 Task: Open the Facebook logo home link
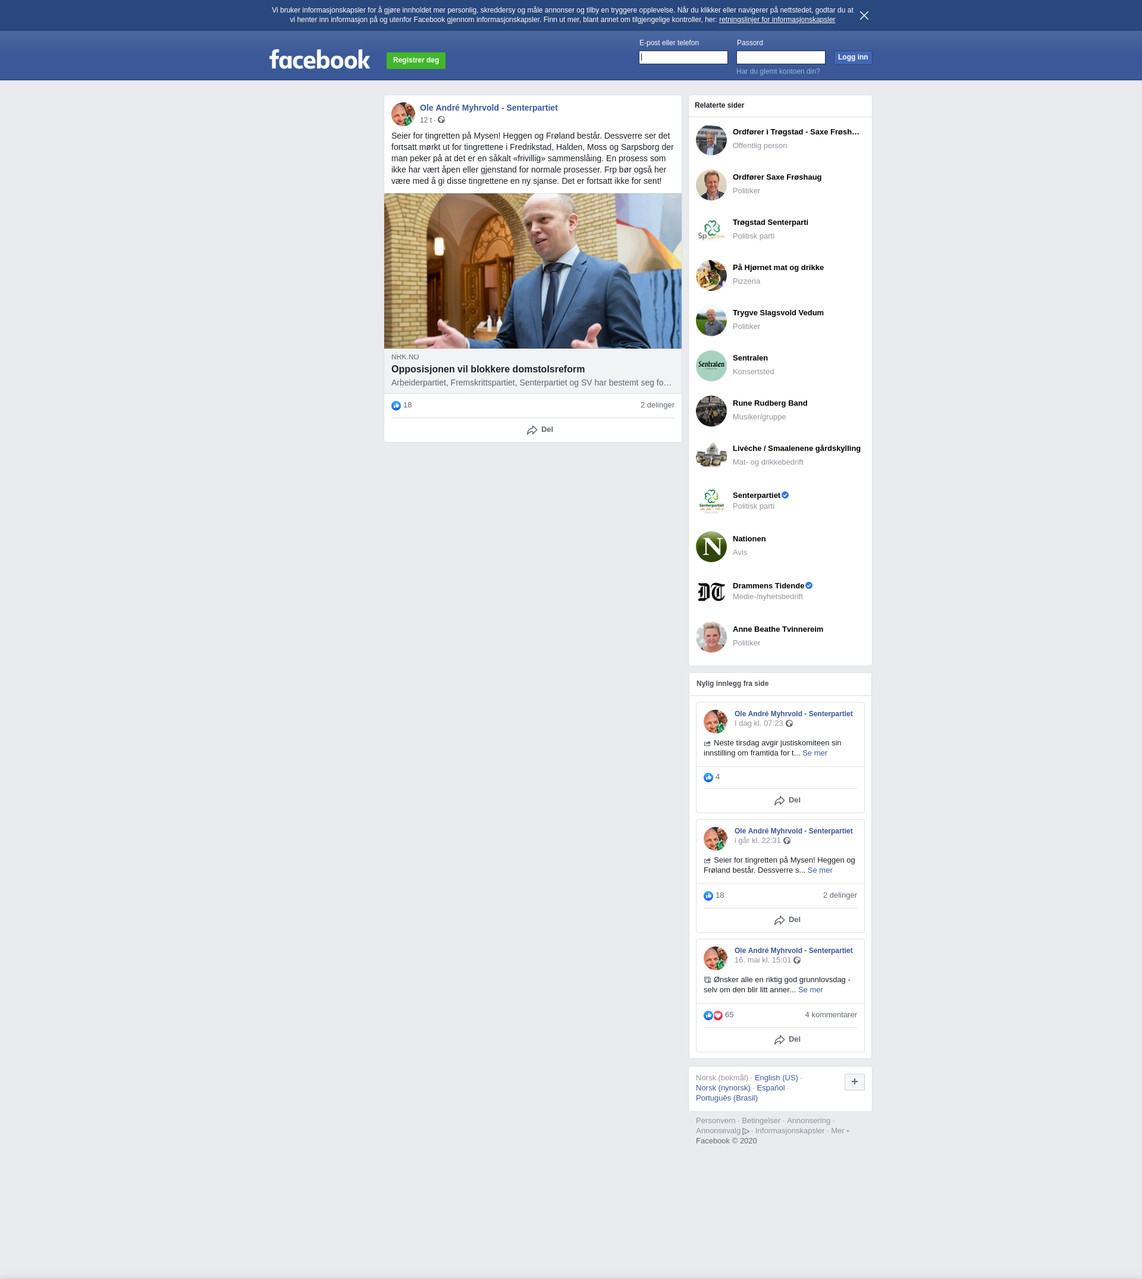coord(320,59)
